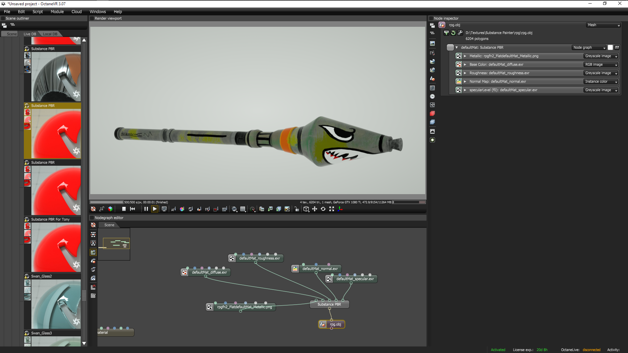Click the restart render icon
The image size is (628, 353).
(132, 209)
